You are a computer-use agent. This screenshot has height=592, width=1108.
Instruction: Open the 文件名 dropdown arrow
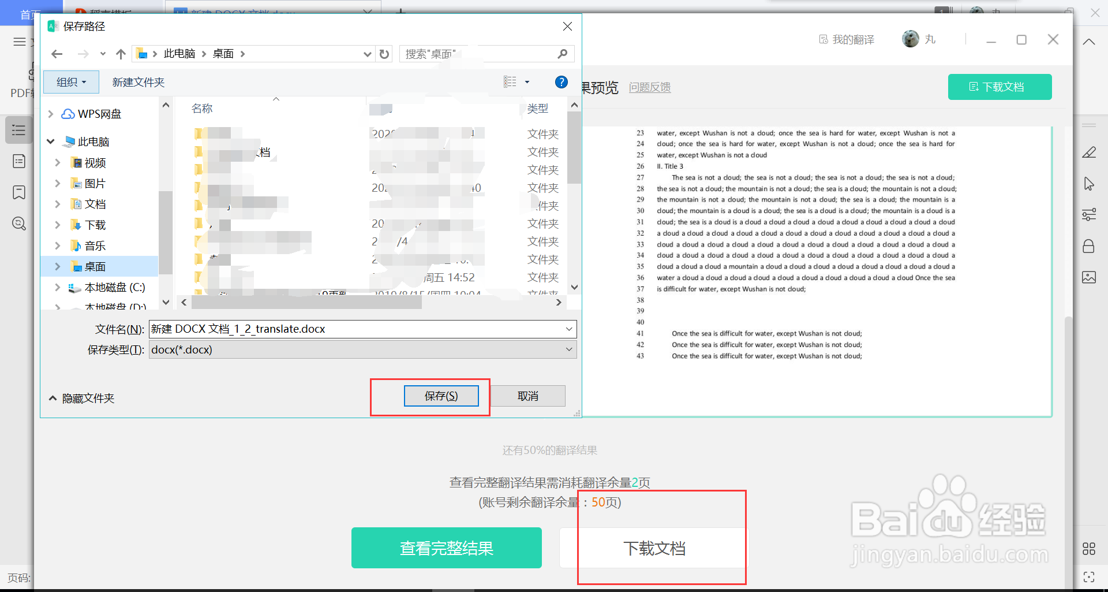569,329
